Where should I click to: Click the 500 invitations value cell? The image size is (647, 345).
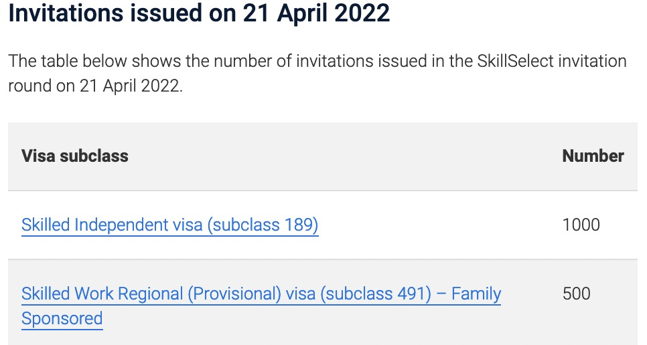click(576, 294)
